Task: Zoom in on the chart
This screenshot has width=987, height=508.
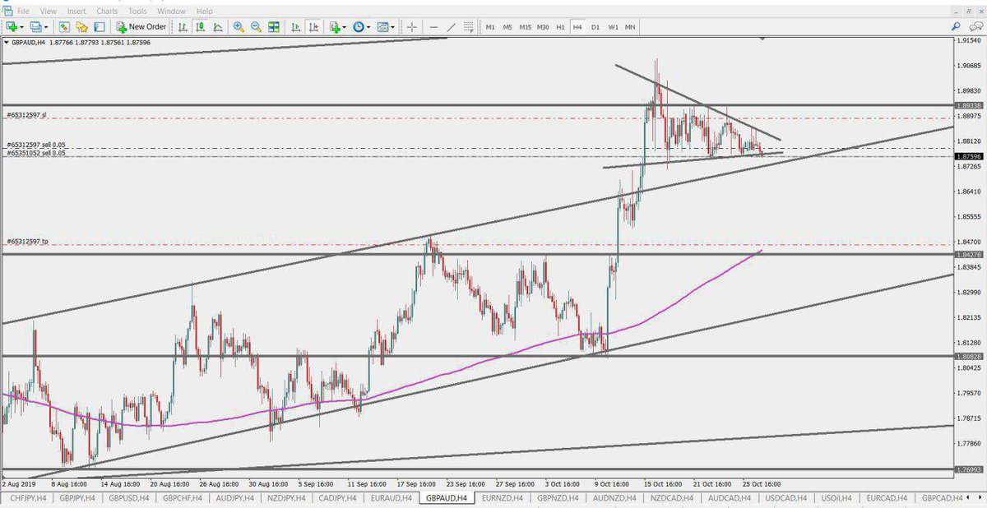Action: coord(239,26)
